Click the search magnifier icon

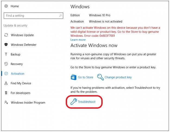(60, 16)
